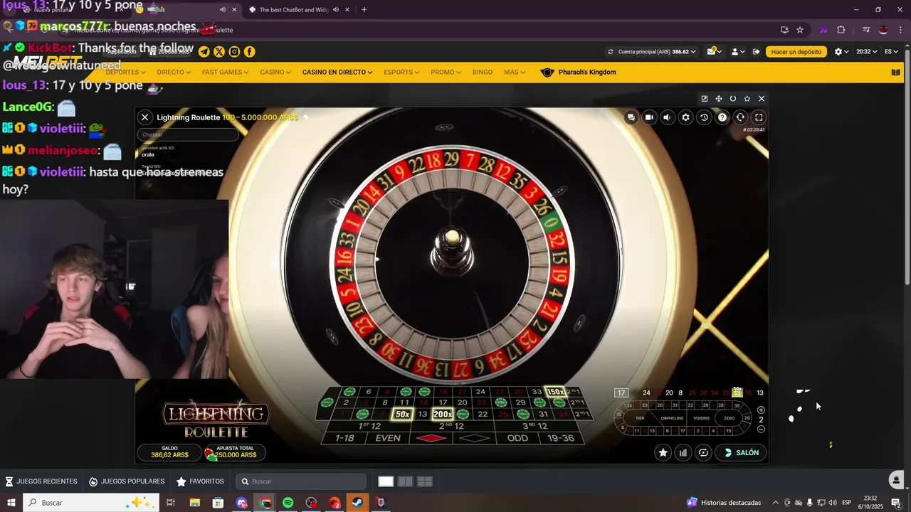Open JUEGOS RECIENTES tab
The image size is (911, 512).
(x=41, y=481)
